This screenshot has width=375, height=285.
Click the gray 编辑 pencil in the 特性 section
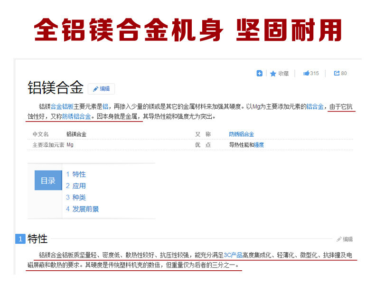point(345,239)
